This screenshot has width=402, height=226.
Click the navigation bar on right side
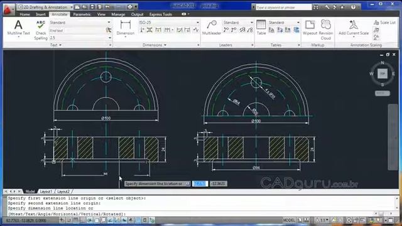tap(393, 137)
